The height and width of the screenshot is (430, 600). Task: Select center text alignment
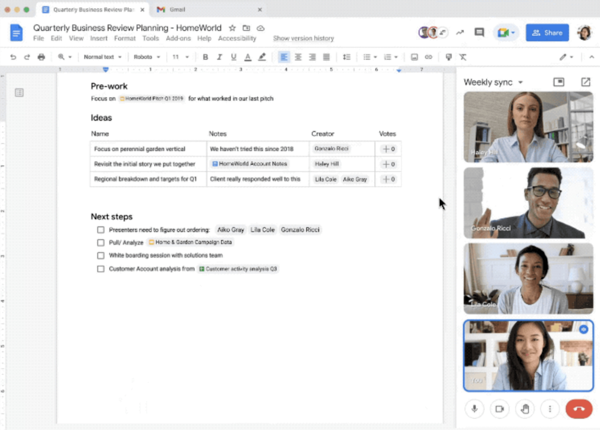[298, 57]
